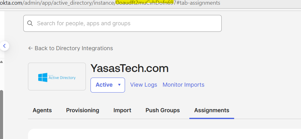
Task: Click the left arrow before Back to Directory
Action: [30, 48]
